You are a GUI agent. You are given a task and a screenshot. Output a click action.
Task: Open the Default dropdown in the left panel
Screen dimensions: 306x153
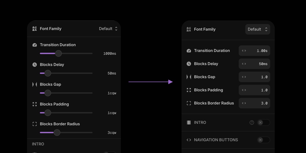click(x=108, y=29)
